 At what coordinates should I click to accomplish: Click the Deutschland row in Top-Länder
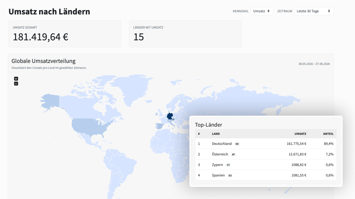266,144
